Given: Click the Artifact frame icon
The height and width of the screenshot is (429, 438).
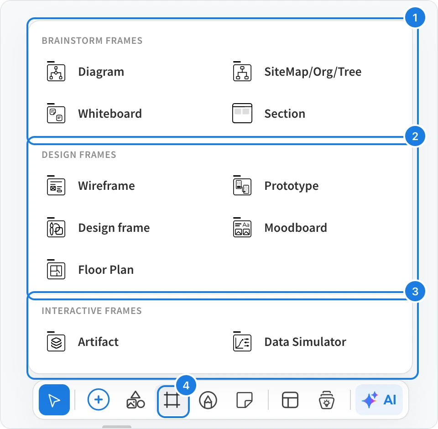Looking at the screenshot, I should coord(56,341).
